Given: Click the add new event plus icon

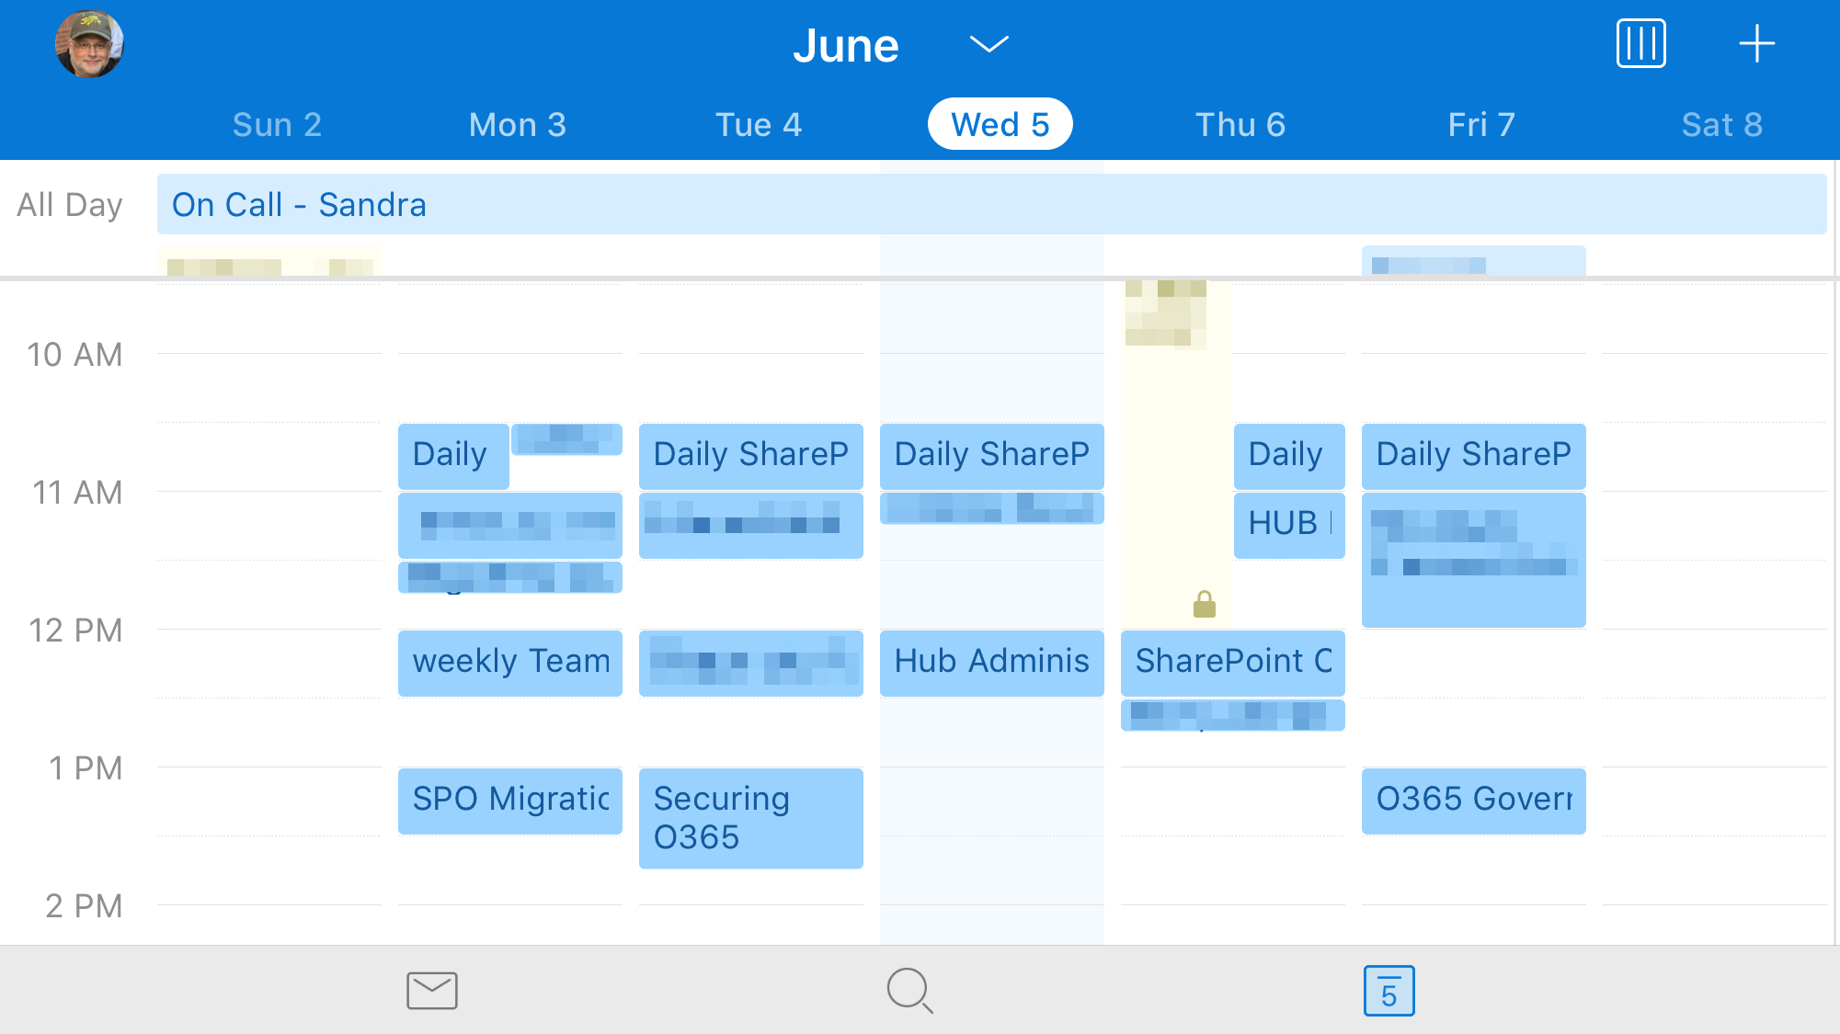Looking at the screenshot, I should [1758, 44].
